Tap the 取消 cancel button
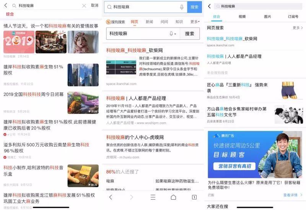This screenshot has width=306, height=210. pos(94,5)
